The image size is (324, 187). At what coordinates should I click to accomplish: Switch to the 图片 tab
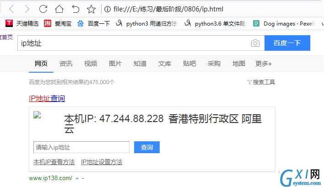point(115,64)
